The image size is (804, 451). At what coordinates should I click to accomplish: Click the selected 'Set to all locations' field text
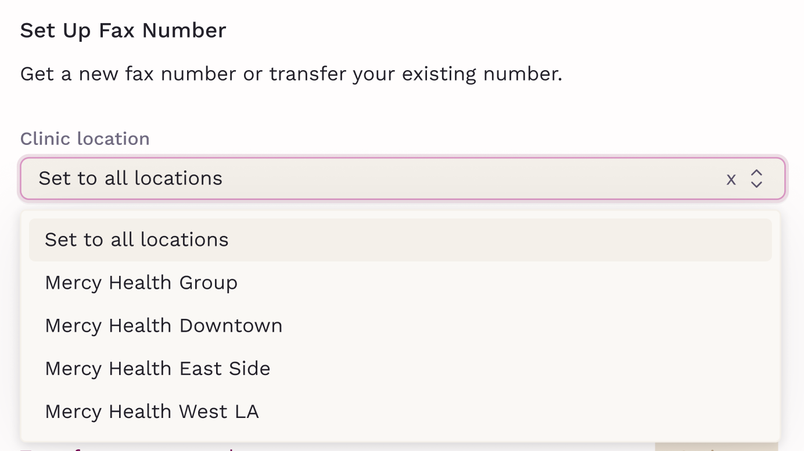[131, 179]
